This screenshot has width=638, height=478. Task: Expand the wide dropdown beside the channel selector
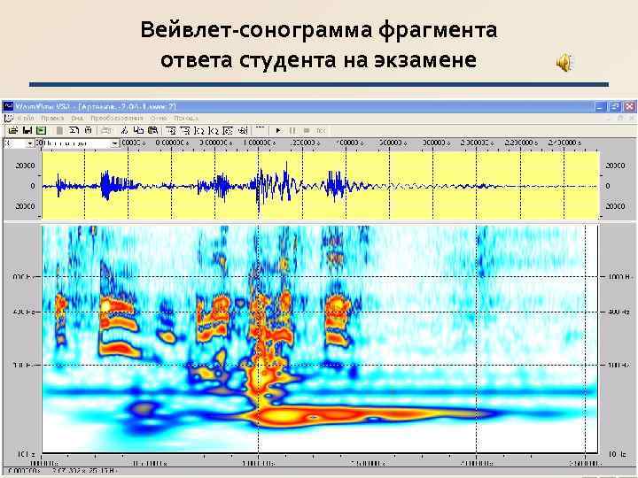[115, 143]
